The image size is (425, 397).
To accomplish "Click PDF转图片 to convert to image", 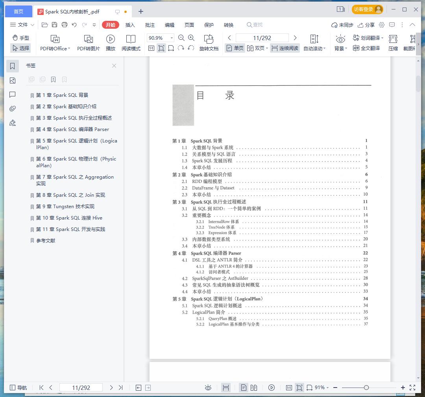I will click(x=89, y=43).
